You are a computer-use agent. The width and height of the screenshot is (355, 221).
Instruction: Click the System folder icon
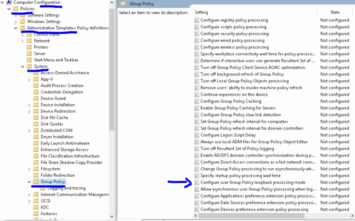(29, 66)
